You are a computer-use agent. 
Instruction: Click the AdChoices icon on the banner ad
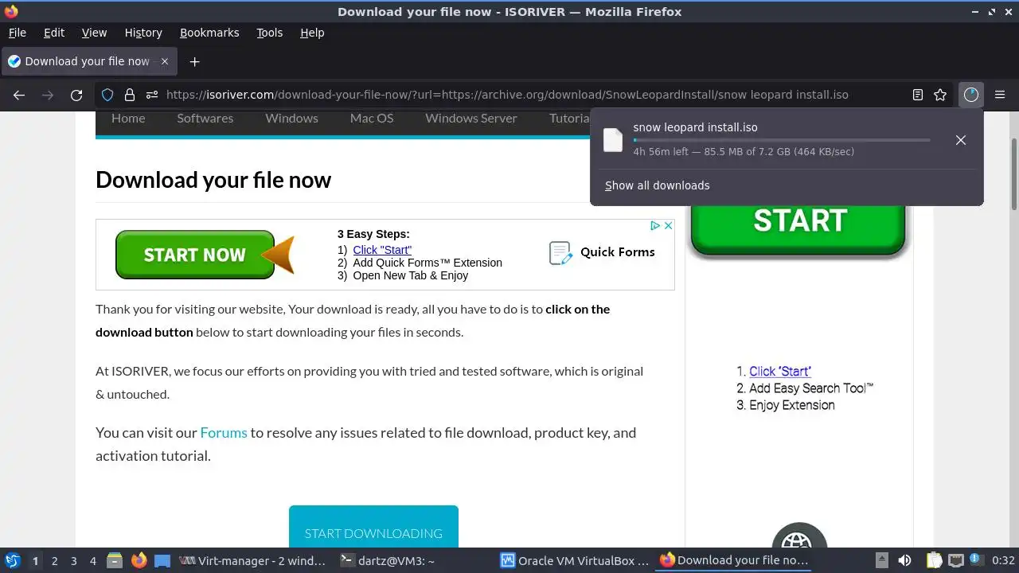pos(655,226)
